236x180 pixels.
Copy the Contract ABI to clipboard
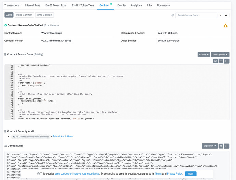pyautogui.click(x=221, y=146)
